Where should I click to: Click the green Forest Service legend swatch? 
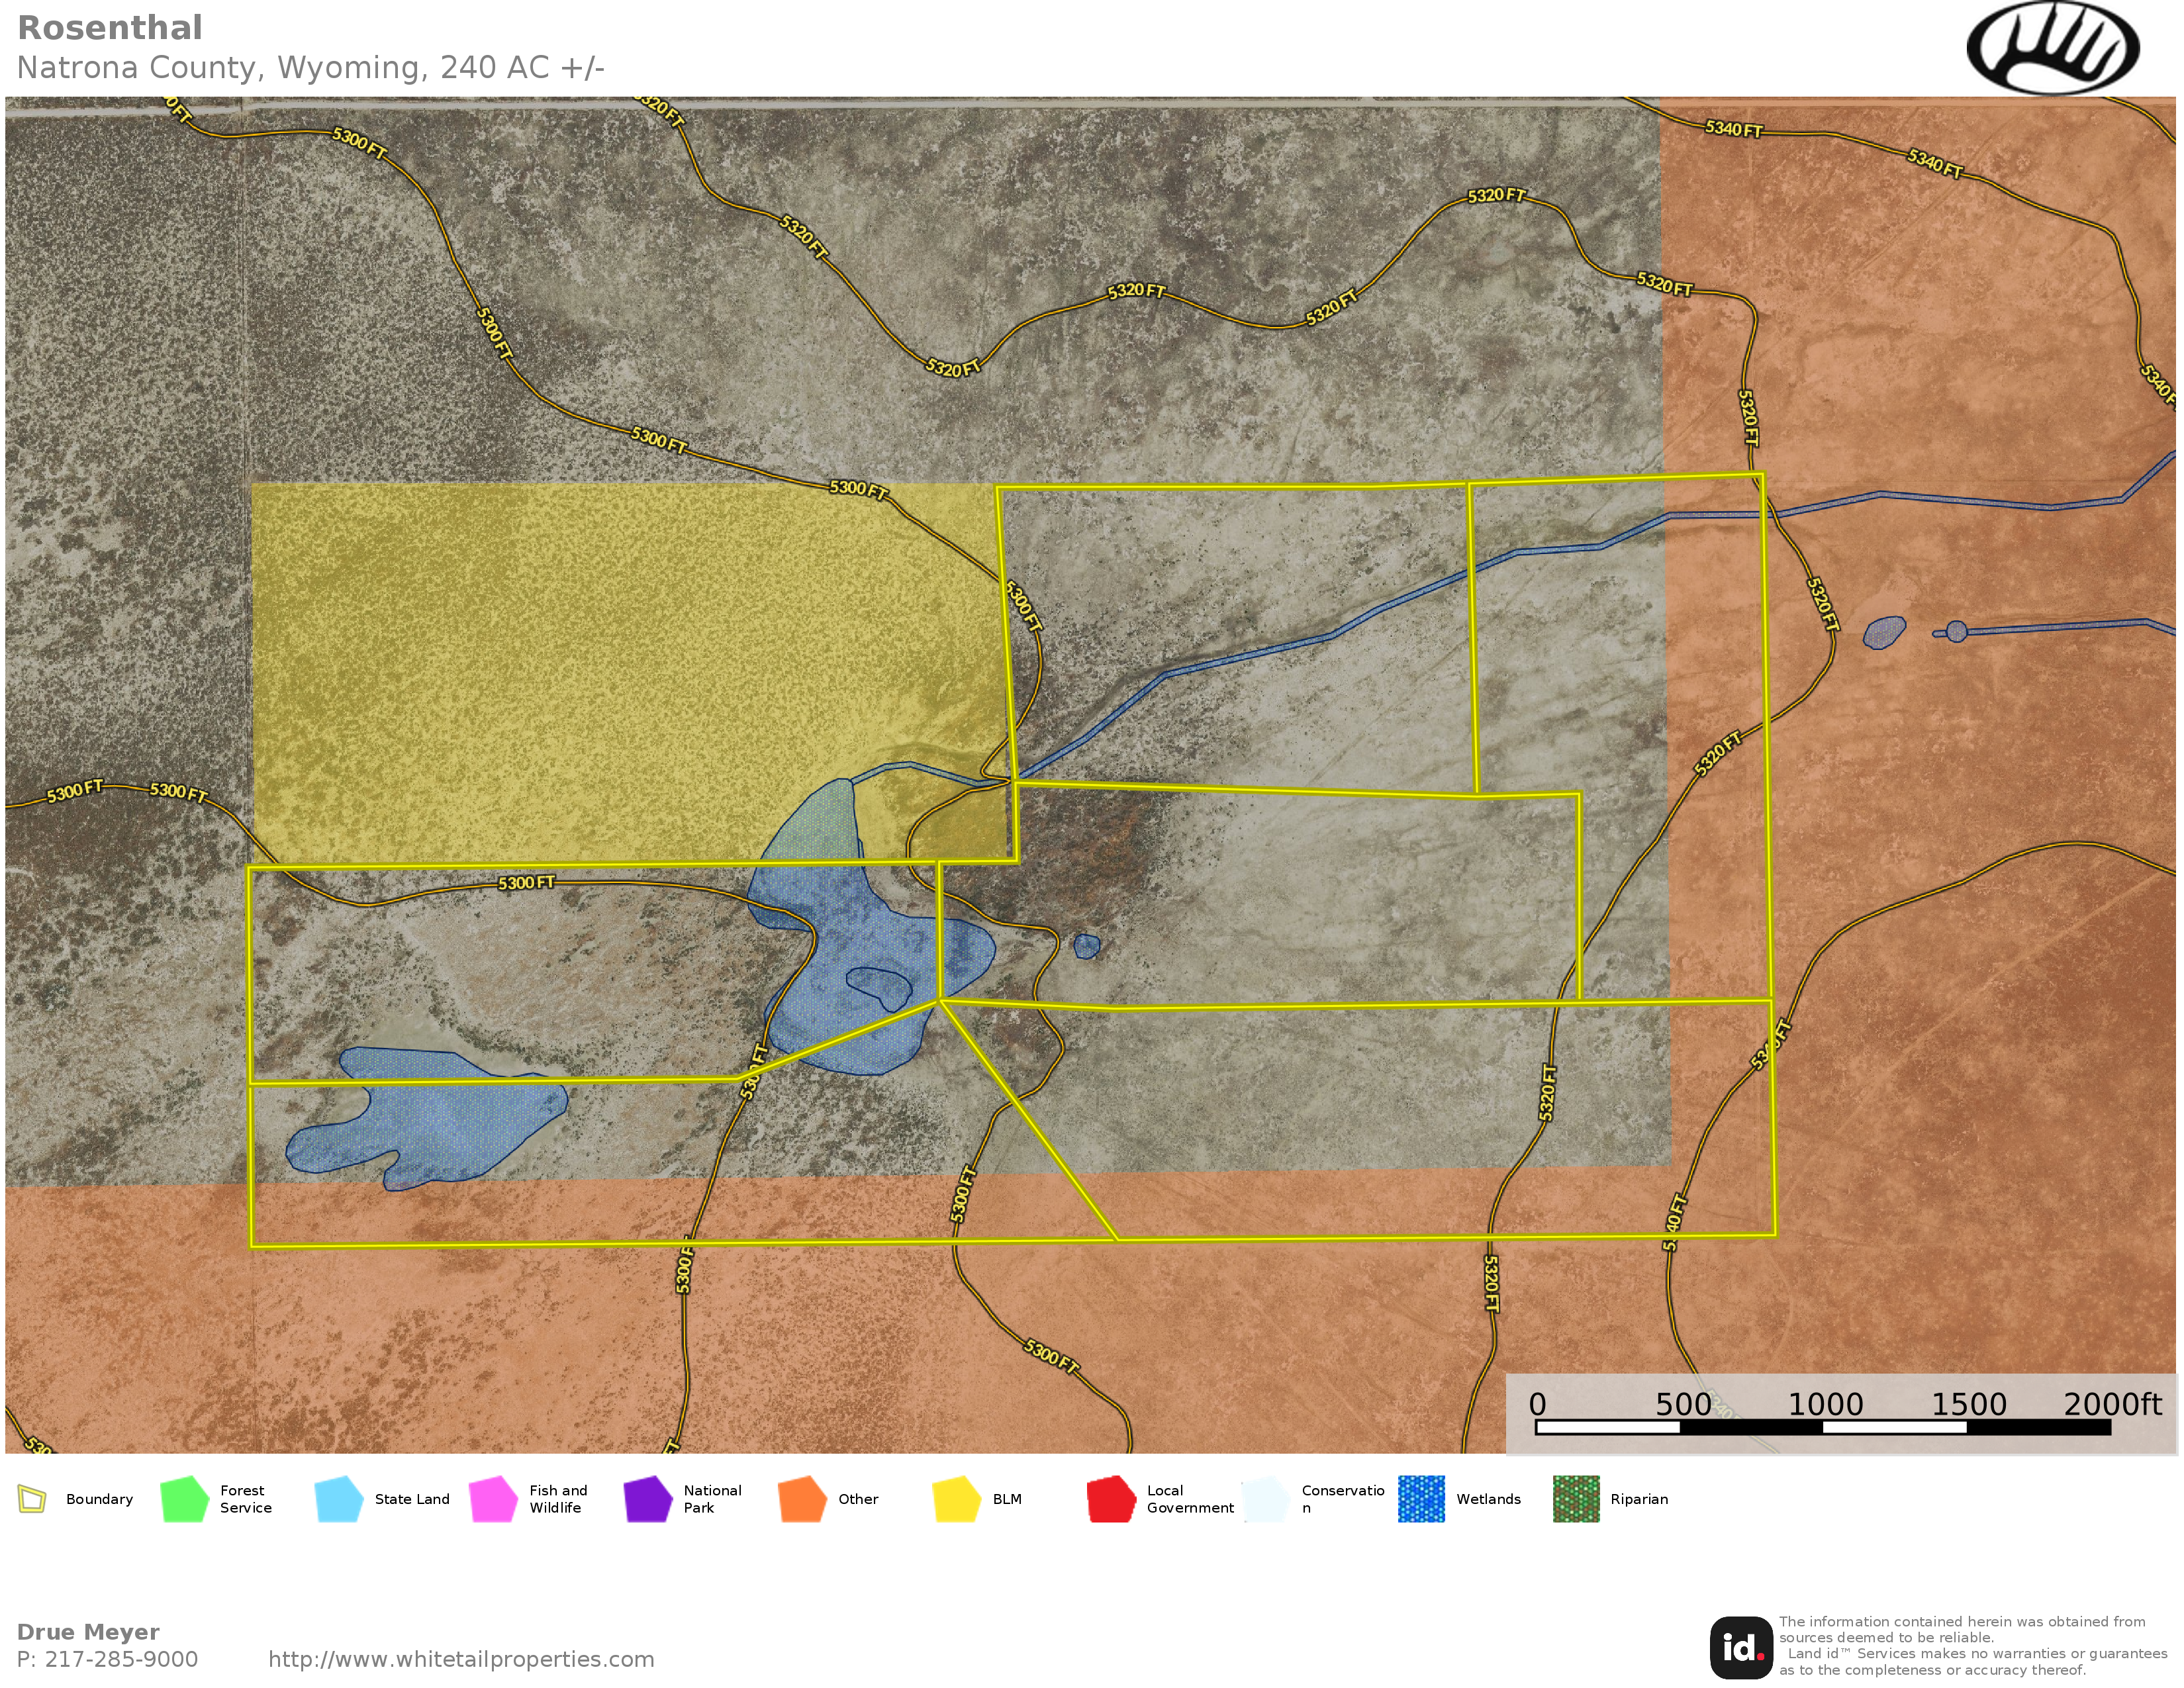(x=185, y=1499)
